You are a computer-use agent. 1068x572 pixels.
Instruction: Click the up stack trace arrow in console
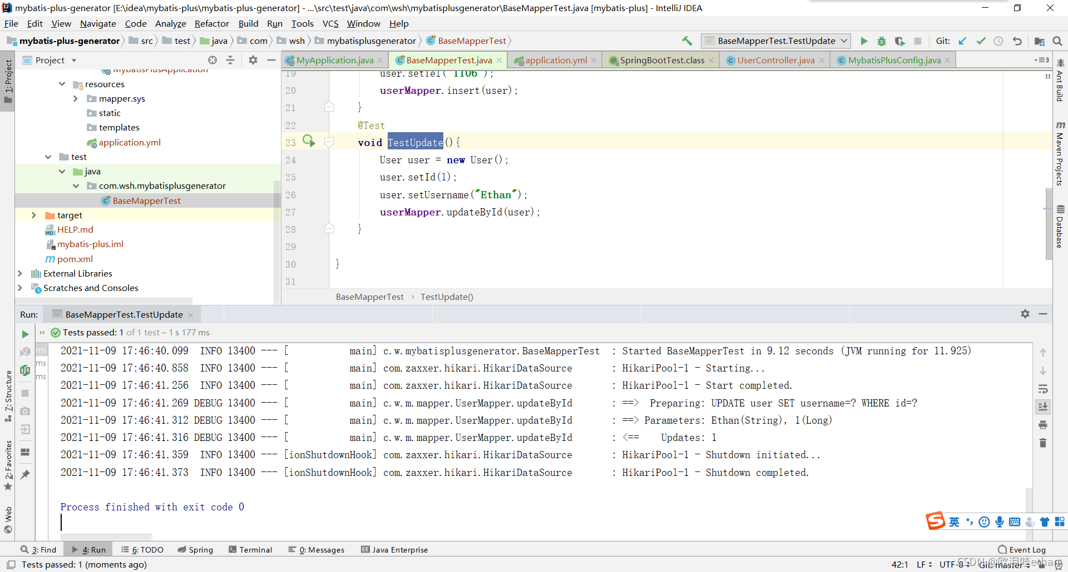pyautogui.click(x=1043, y=352)
